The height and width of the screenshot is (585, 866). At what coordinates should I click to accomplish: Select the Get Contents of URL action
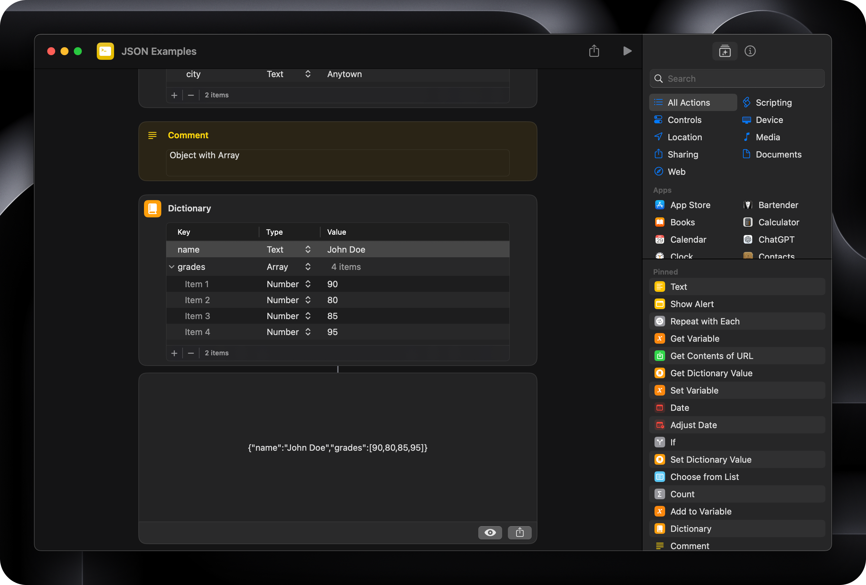coord(711,356)
